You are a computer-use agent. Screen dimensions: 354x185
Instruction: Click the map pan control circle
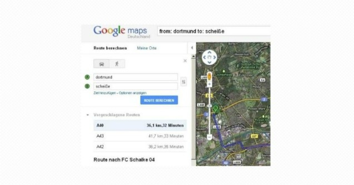click(209, 58)
